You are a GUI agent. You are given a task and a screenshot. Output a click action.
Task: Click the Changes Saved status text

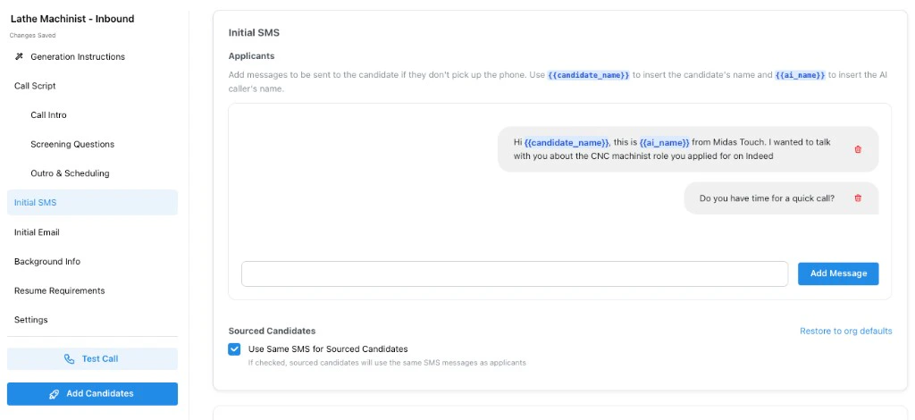click(33, 36)
